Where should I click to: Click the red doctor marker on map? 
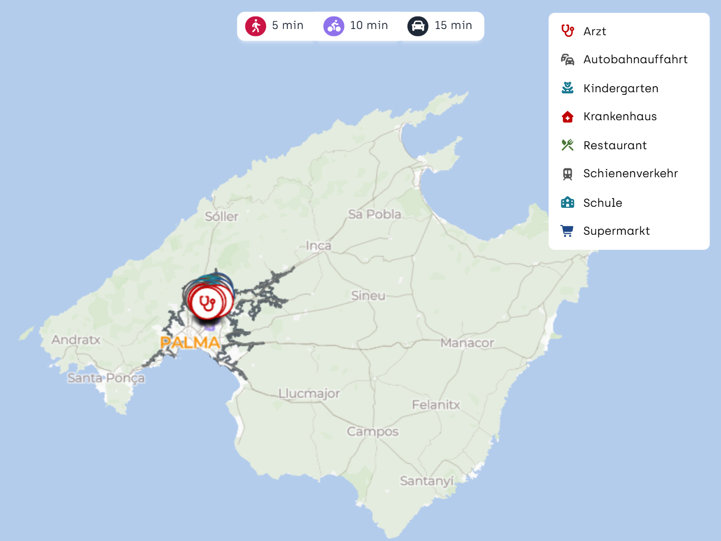coord(208,303)
